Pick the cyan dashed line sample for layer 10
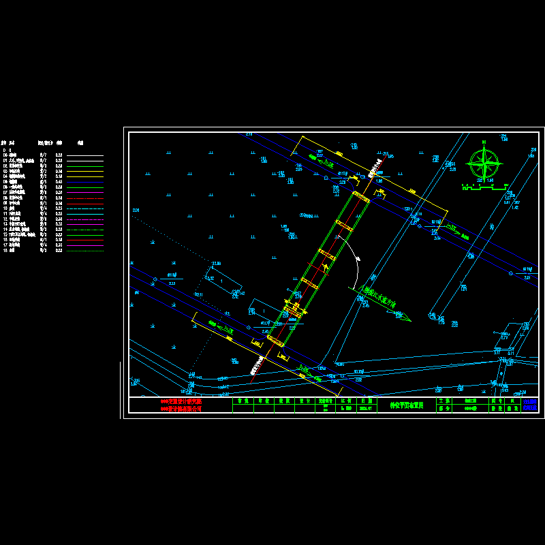This screenshot has width=545, height=545. 84,208
